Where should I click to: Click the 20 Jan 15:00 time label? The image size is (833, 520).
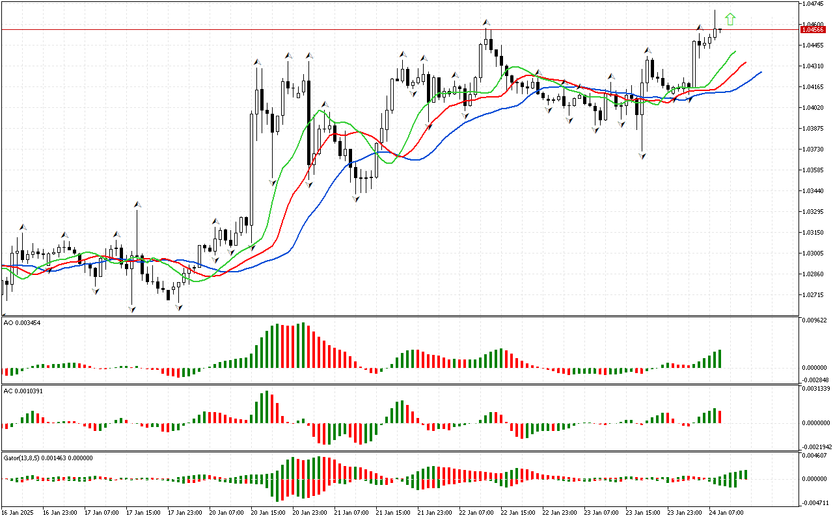(267, 512)
